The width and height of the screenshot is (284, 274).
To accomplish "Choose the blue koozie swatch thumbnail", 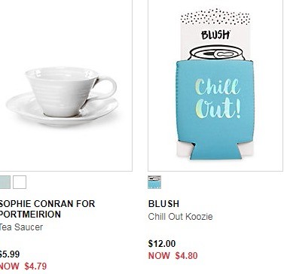I will pyautogui.click(x=154, y=182).
